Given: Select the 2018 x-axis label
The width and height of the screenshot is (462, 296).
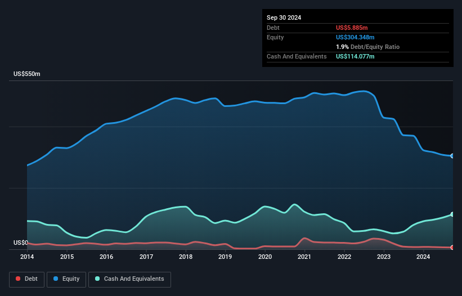Looking at the screenshot, I should tap(186, 257).
